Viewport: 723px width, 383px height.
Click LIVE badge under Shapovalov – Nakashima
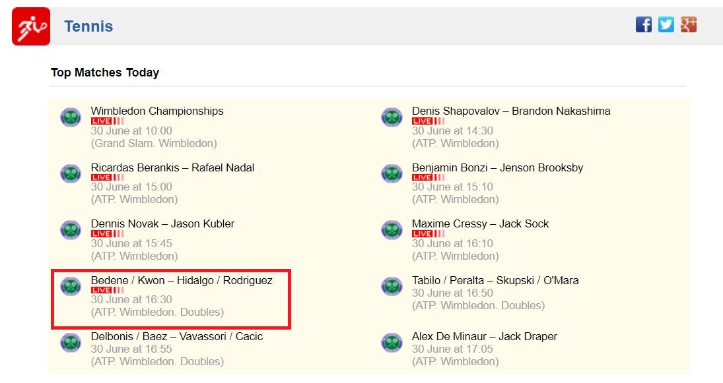point(429,121)
